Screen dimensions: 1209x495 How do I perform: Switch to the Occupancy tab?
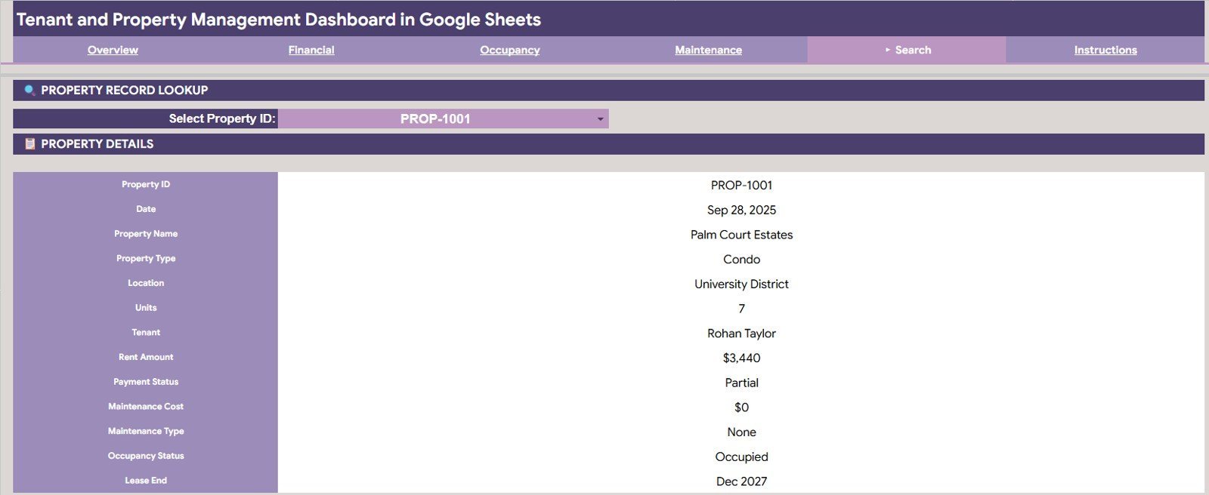pyautogui.click(x=510, y=50)
